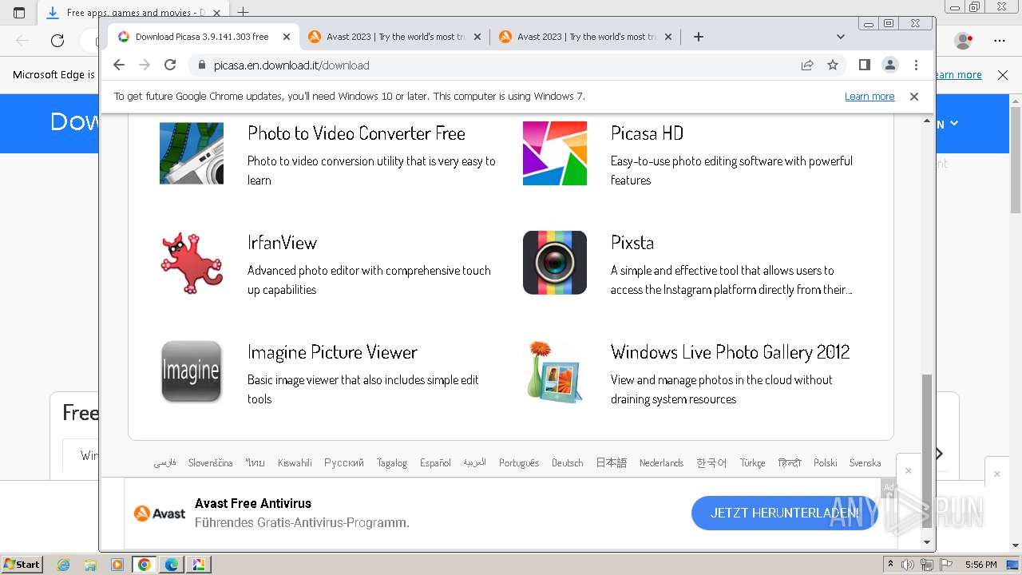Open the Avast logo in the ad banner
Image resolution: width=1022 pixels, height=575 pixels.
coord(160,514)
